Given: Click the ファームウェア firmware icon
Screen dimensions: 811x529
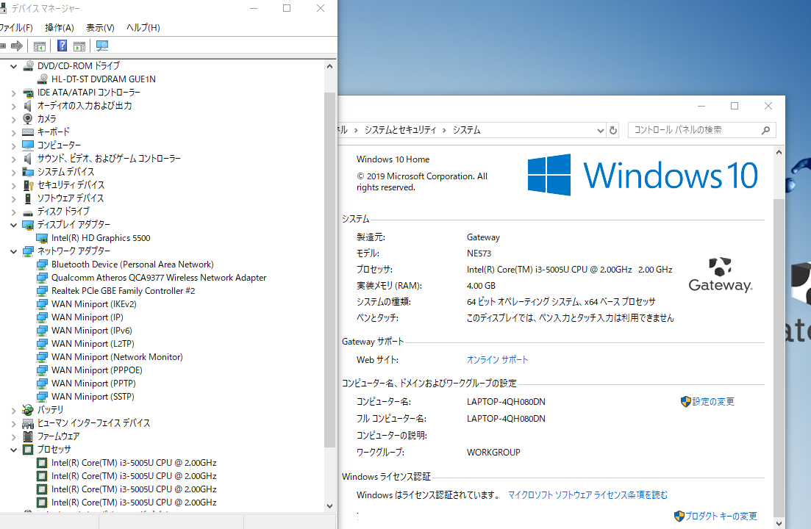Looking at the screenshot, I should [28, 436].
